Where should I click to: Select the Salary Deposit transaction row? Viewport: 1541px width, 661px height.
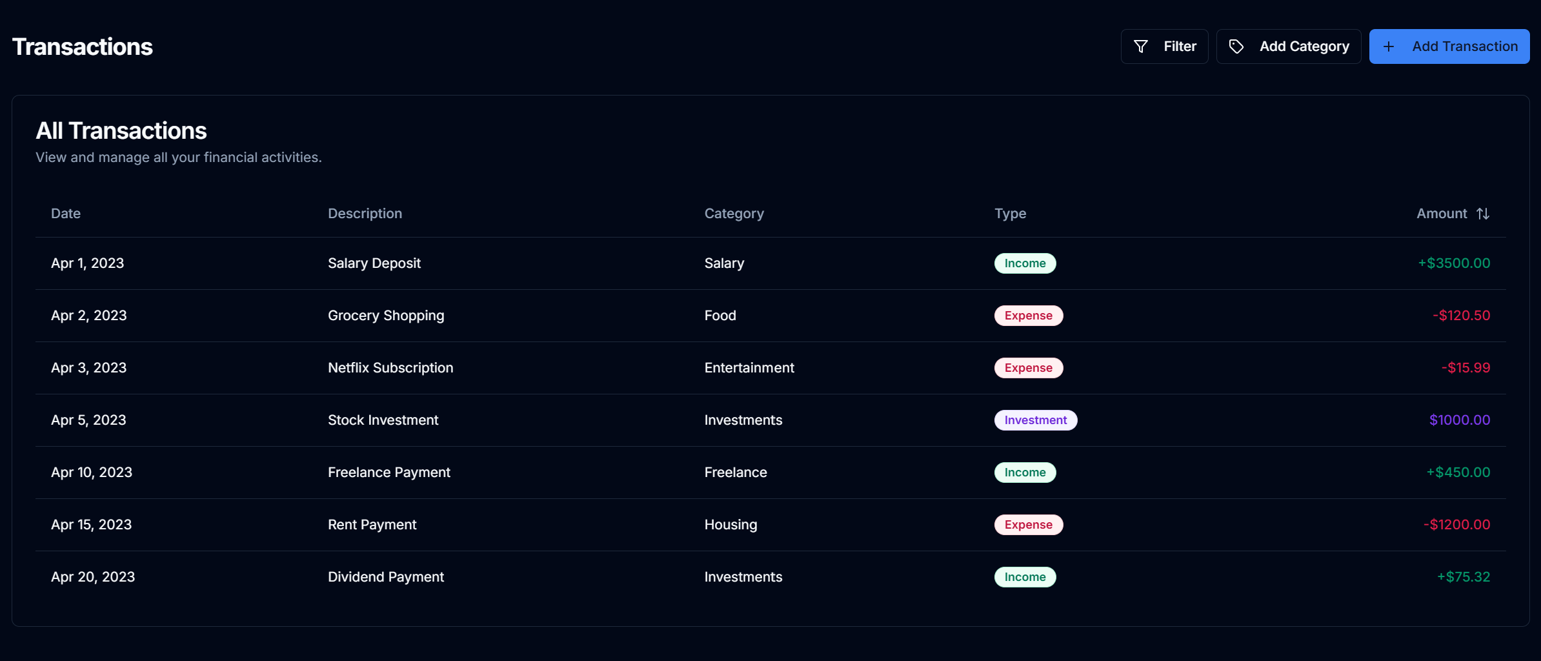tap(374, 263)
